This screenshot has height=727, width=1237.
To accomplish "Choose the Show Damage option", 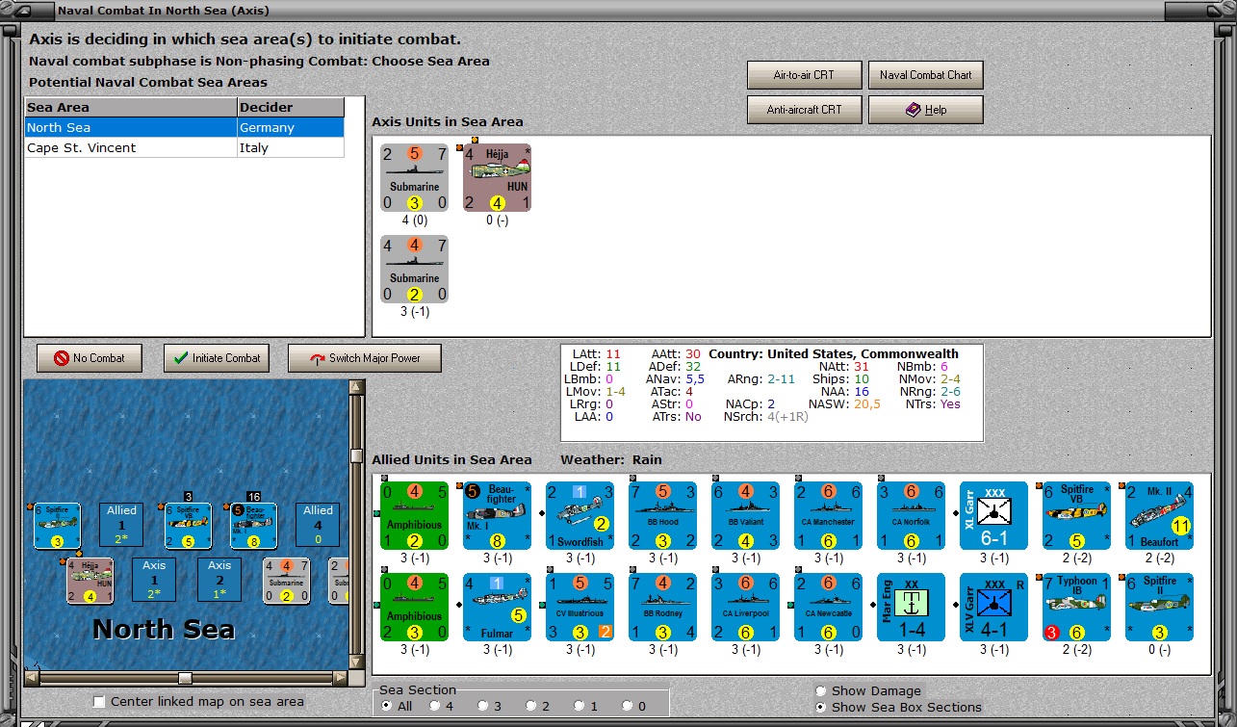I will (x=820, y=690).
